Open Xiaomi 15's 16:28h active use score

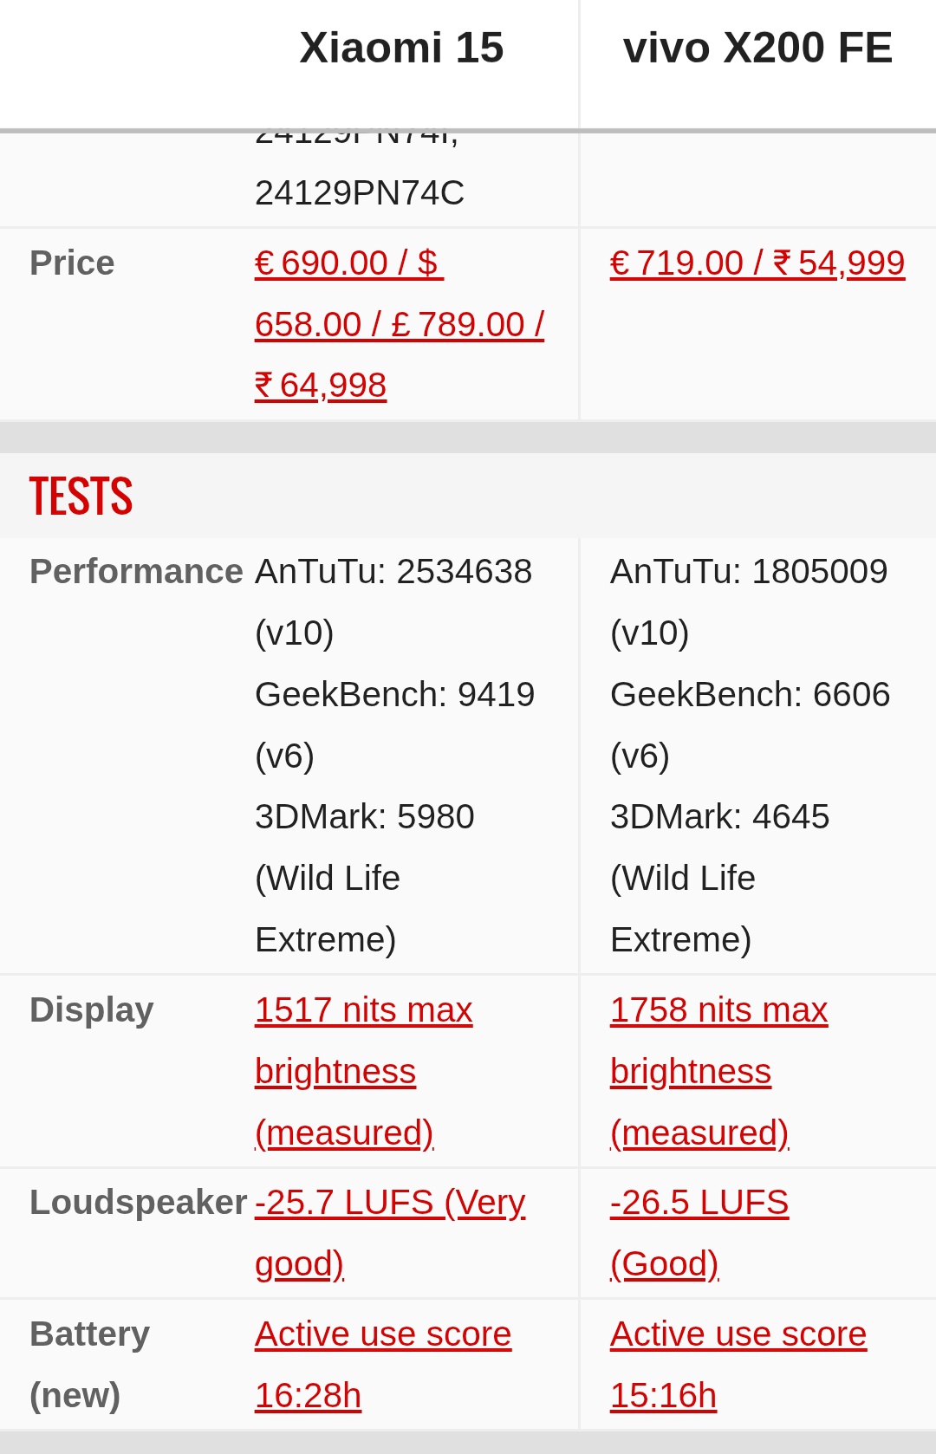tap(382, 1334)
